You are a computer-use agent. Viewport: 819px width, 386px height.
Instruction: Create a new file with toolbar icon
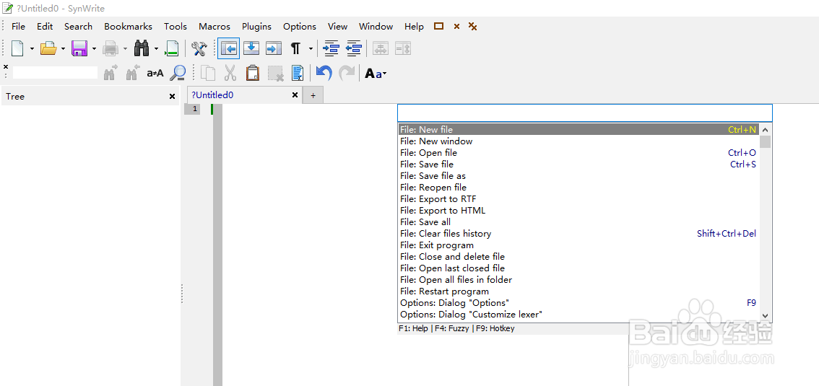(x=18, y=48)
